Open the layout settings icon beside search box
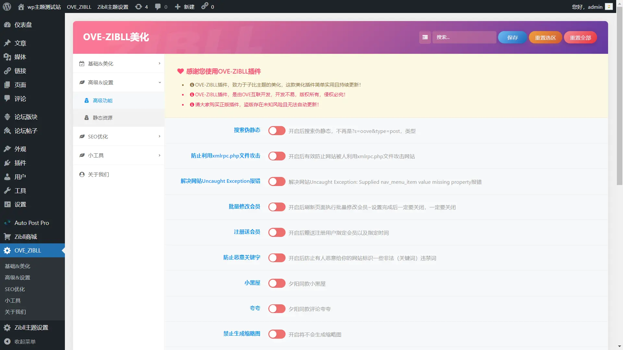 click(425, 37)
